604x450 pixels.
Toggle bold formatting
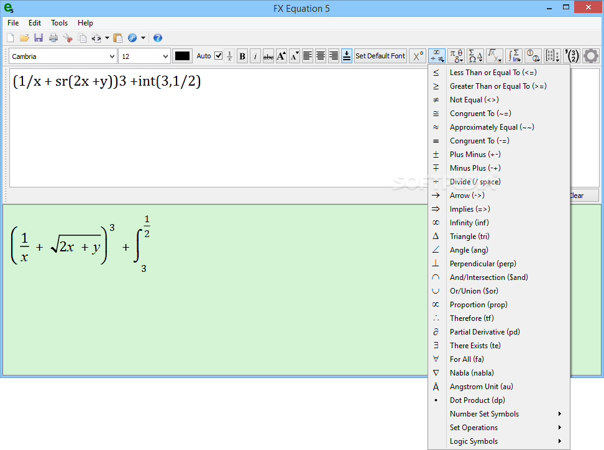(x=242, y=56)
